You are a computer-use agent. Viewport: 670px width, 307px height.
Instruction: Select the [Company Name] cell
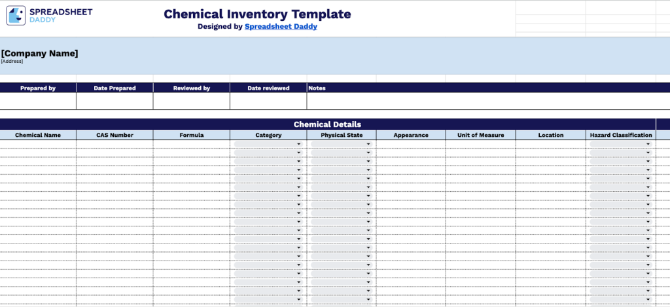coord(39,54)
